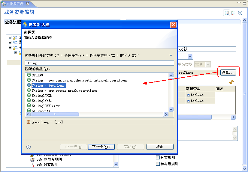This screenshot has width=248, height=172.
Task: Enable the 参与者规则 checkbox
Action: pyautogui.click(x=158, y=164)
